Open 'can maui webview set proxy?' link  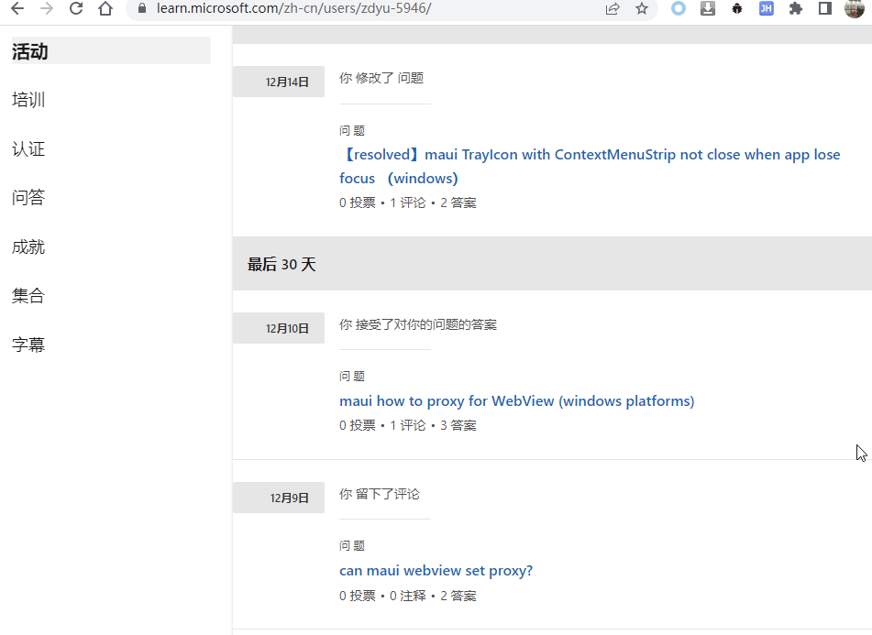pyautogui.click(x=436, y=571)
